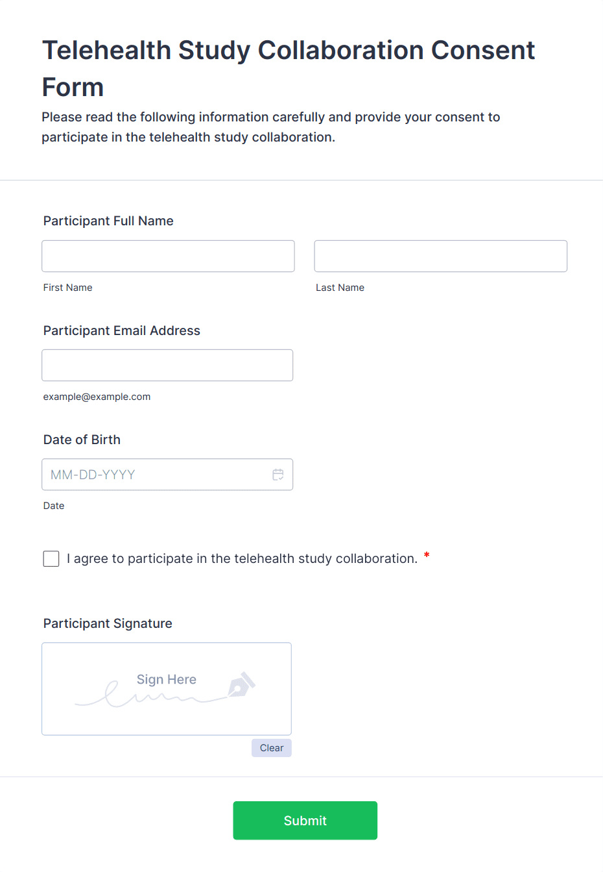Click the agreement statement label text
This screenshot has width=603, height=872.
(242, 558)
